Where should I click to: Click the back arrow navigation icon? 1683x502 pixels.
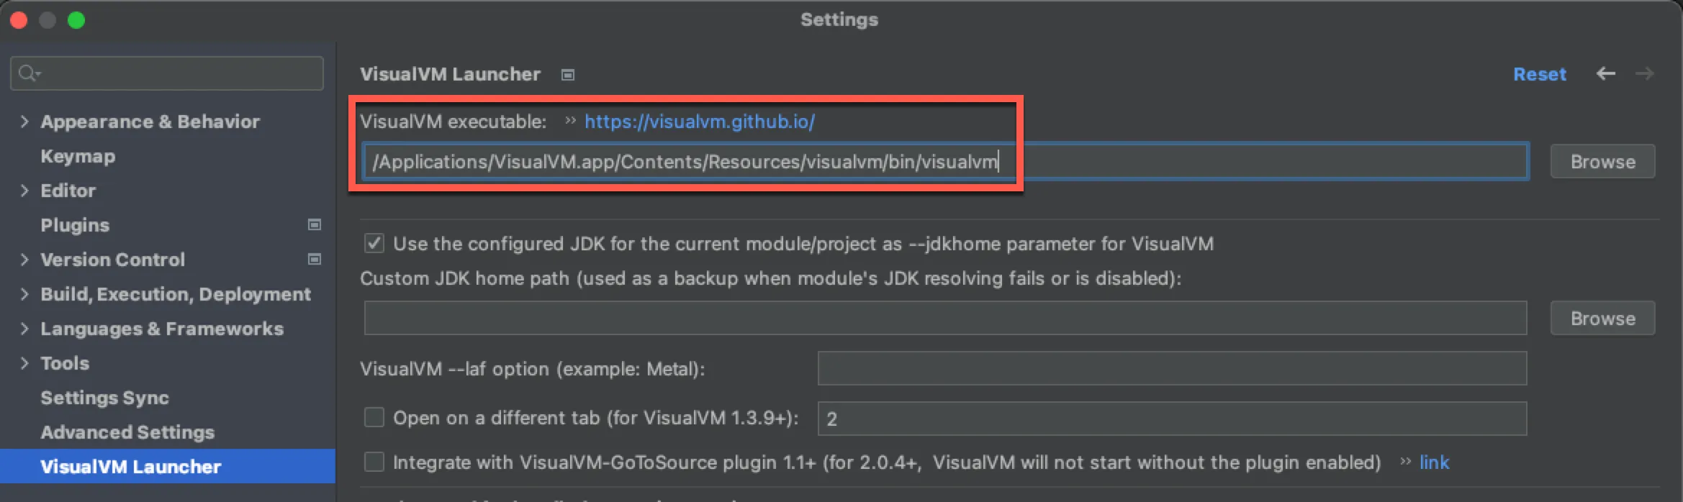[x=1605, y=74]
